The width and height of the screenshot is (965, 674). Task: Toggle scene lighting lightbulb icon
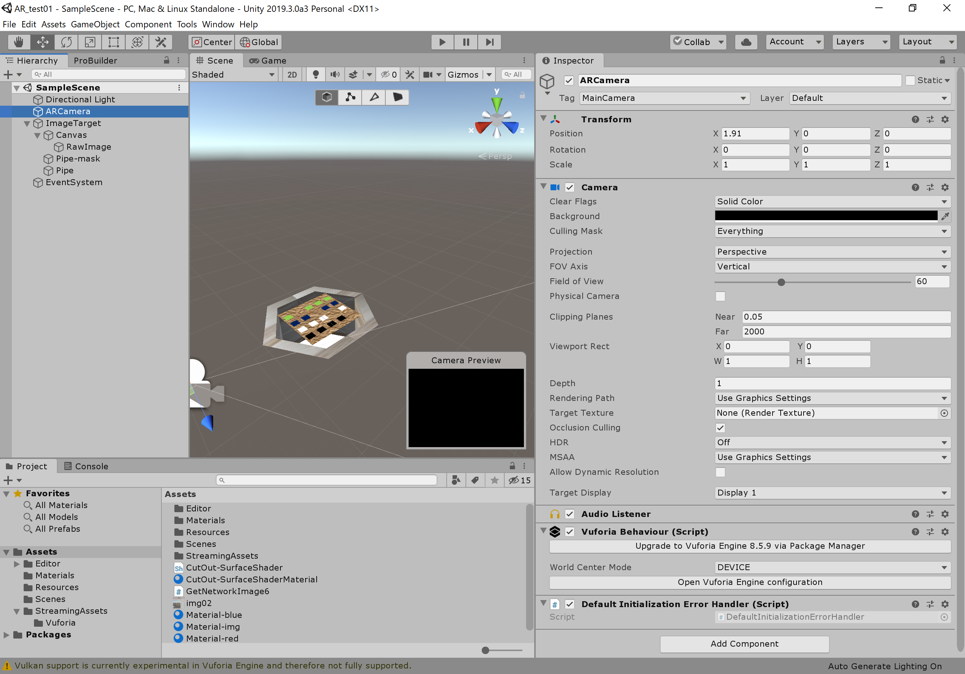tap(316, 74)
